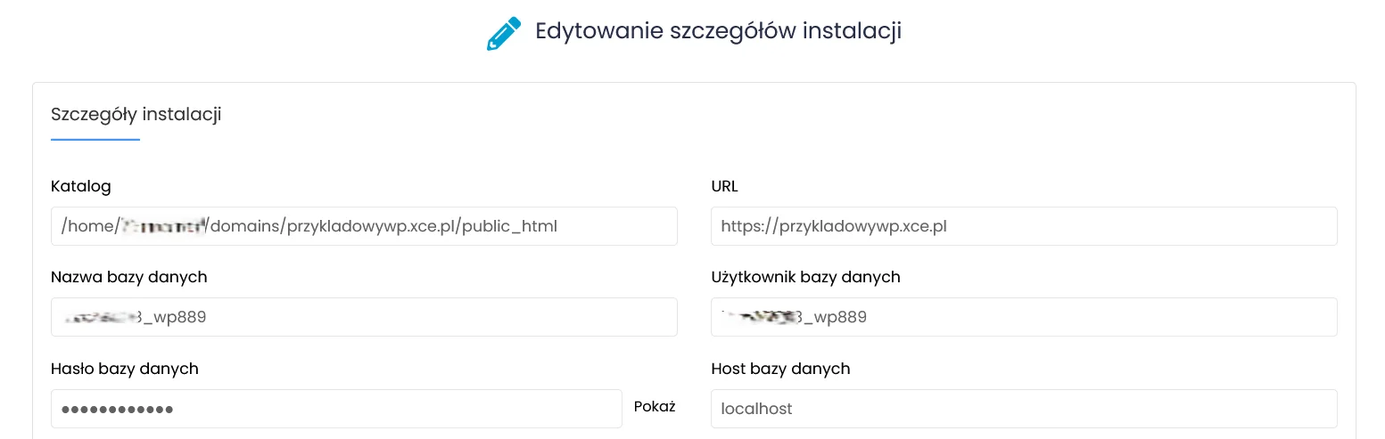Click the "Edytowanie szczegółów instalacji" page heading
The image size is (1385, 439).
(718, 31)
